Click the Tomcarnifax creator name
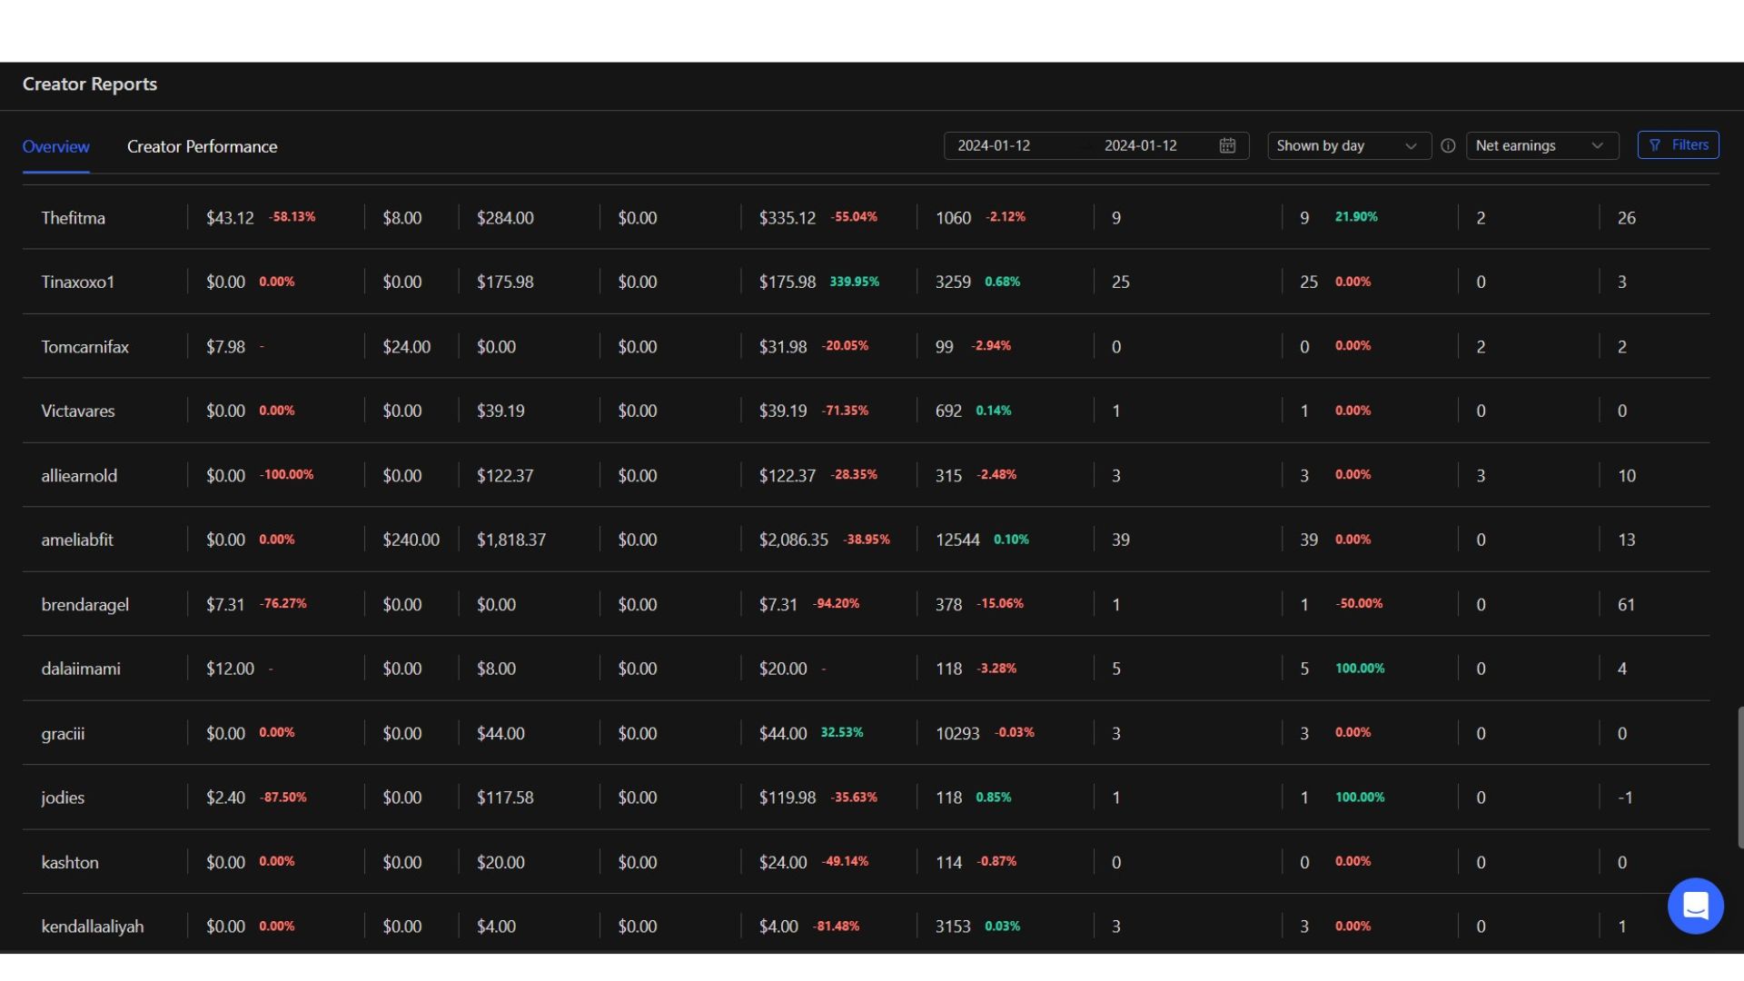The height and width of the screenshot is (981, 1744). (84, 347)
